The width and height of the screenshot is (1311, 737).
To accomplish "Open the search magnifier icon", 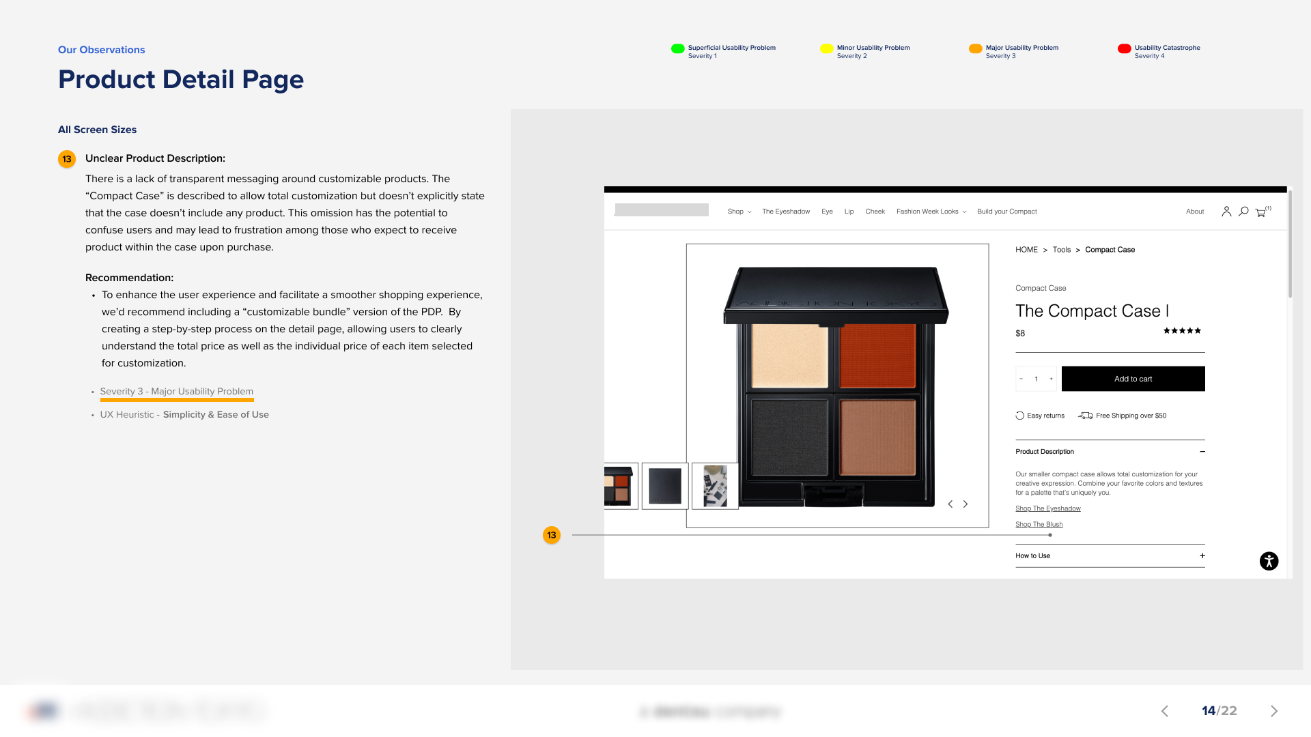I will click(1243, 212).
